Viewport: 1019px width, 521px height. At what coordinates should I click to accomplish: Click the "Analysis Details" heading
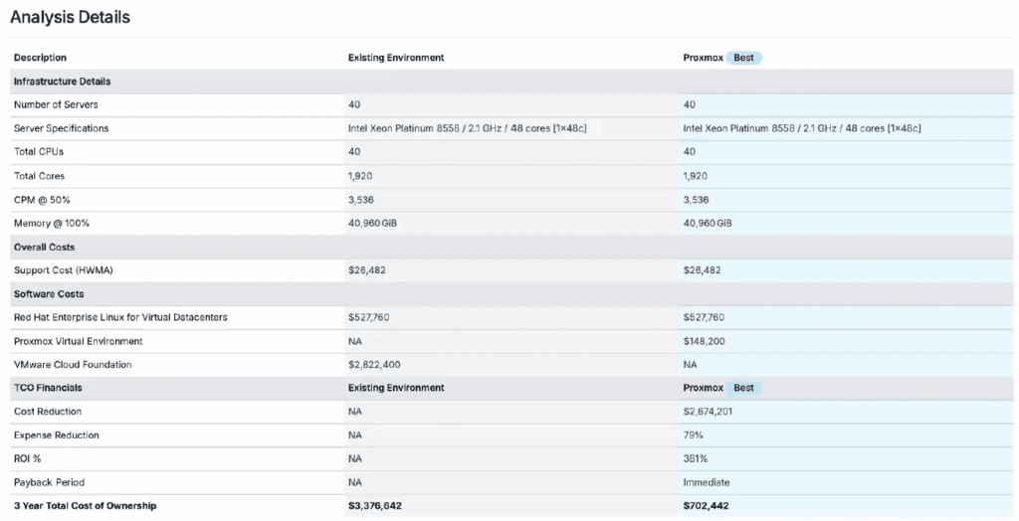tap(70, 18)
